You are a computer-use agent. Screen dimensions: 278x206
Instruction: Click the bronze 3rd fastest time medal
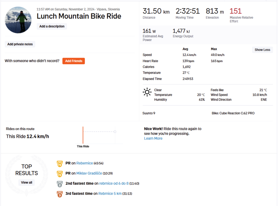click(59, 193)
